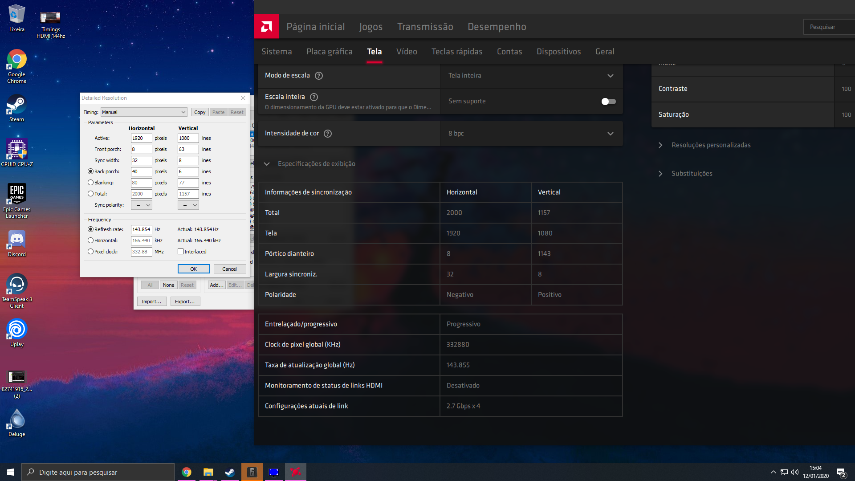Click the Google Chrome taskbar icon
Image resolution: width=855 pixels, height=481 pixels.
coord(187,472)
